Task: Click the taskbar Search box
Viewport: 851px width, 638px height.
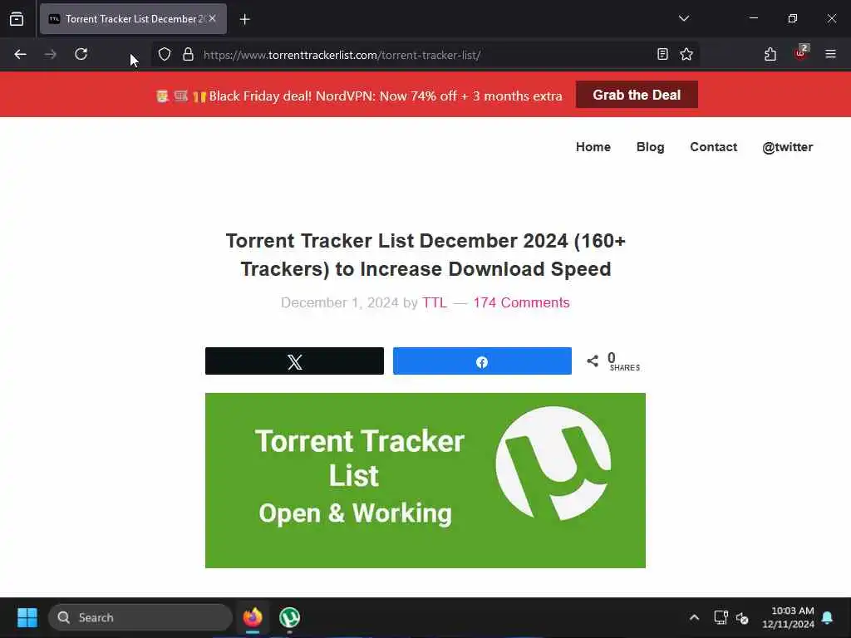Action: (x=140, y=617)
